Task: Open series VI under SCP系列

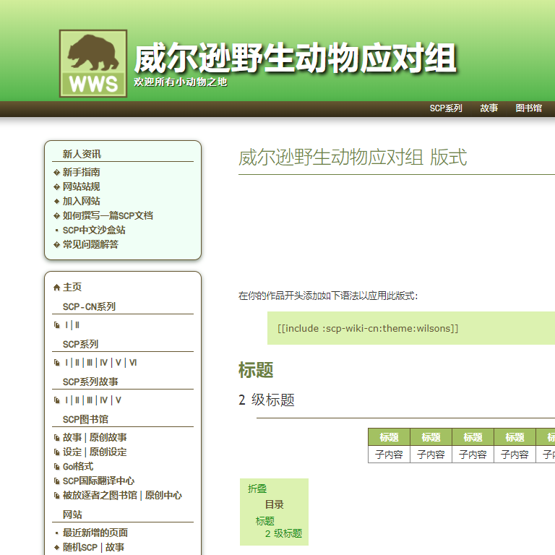Action: coord(132,363)
